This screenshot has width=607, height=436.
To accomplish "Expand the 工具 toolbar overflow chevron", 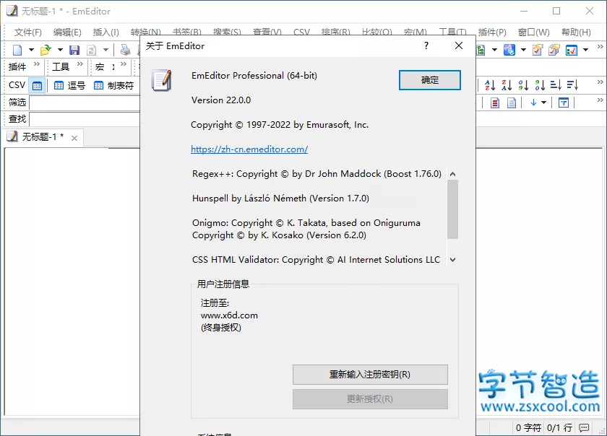I will coord(79,64).
